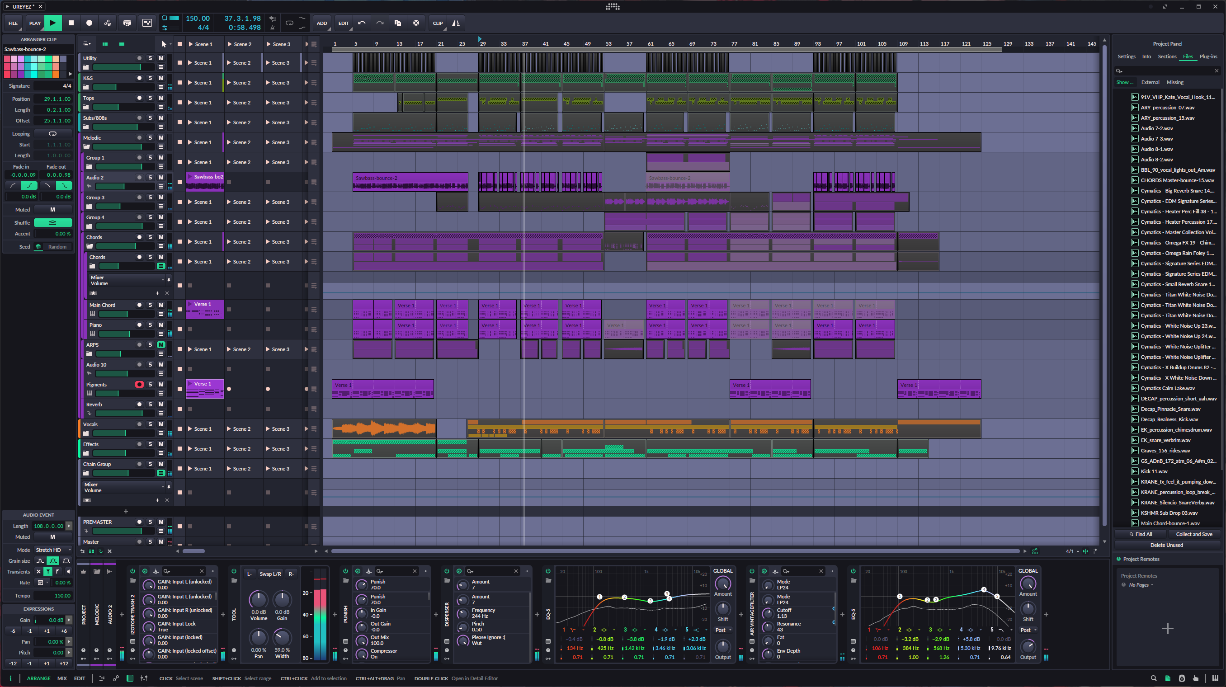Disarm record on Pigments track

coord(139,385)
